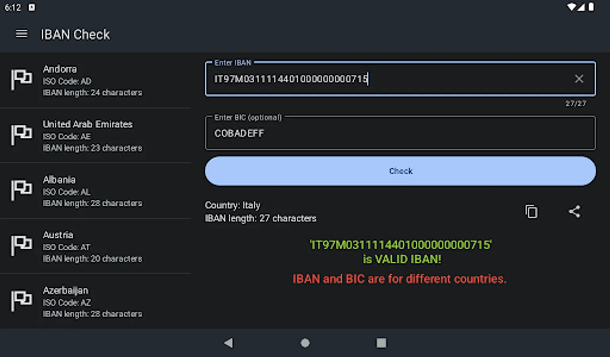Click 'ISO Code: AL' under Albania
The height and width of the screenshot is (357, 610).
click(66, 192)
